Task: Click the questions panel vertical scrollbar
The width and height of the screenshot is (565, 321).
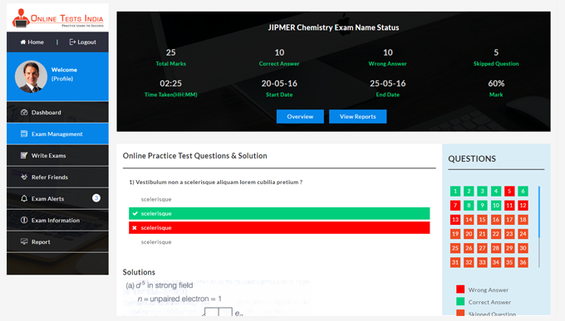Action: [539, 226]
